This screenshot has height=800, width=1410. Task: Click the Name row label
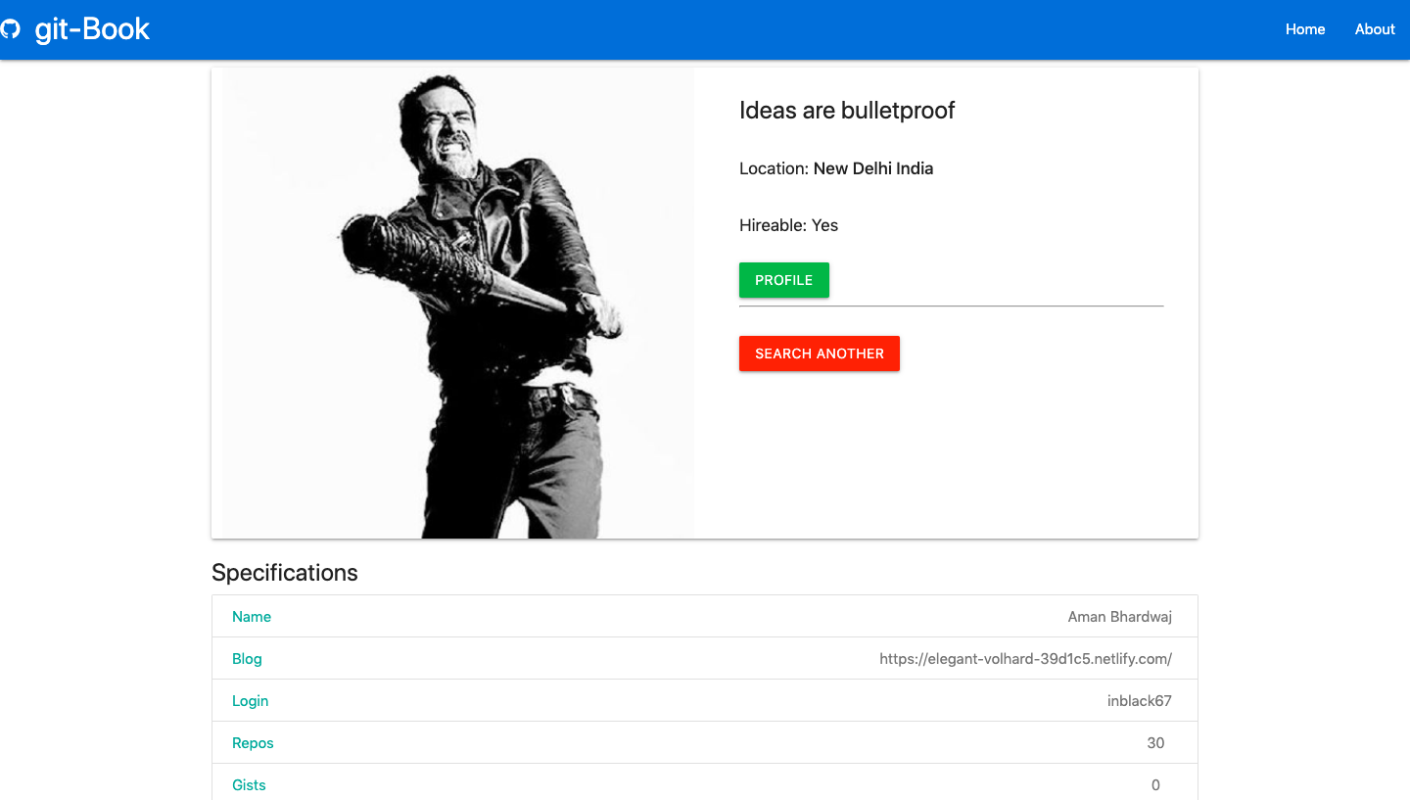252,617
